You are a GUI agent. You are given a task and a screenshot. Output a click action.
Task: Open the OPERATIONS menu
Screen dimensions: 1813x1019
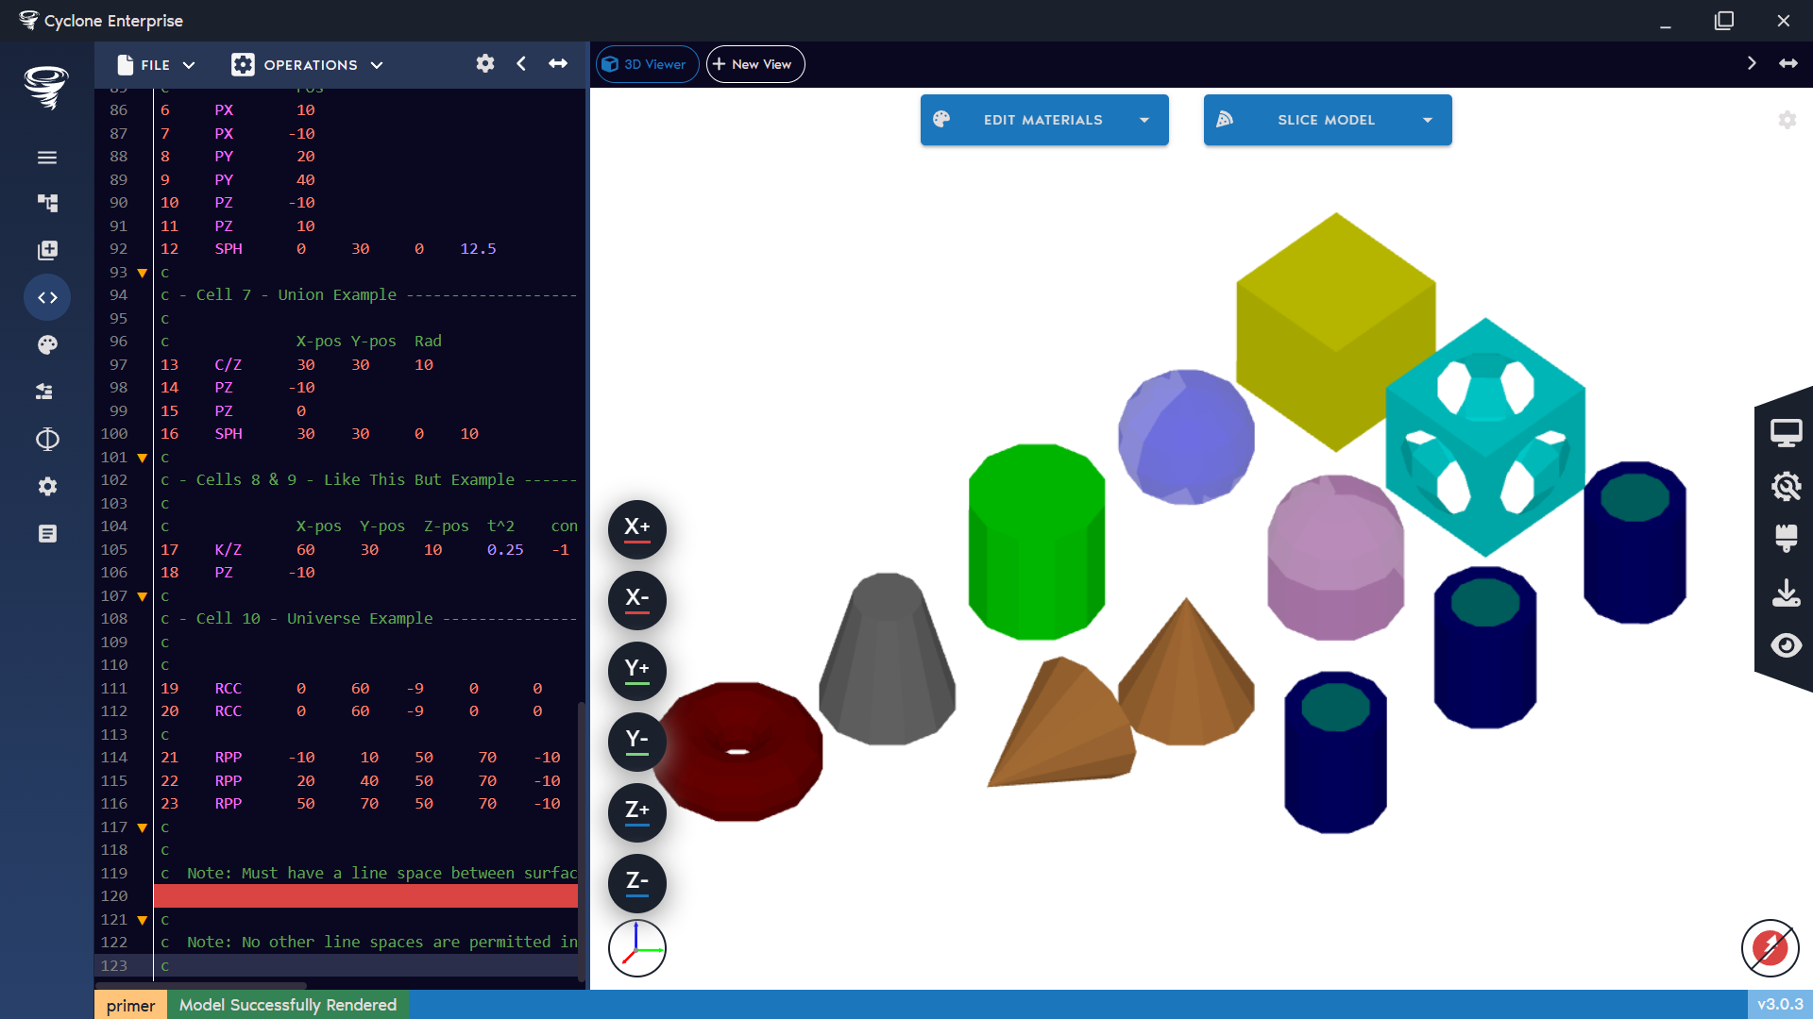[x=307, y=64]
